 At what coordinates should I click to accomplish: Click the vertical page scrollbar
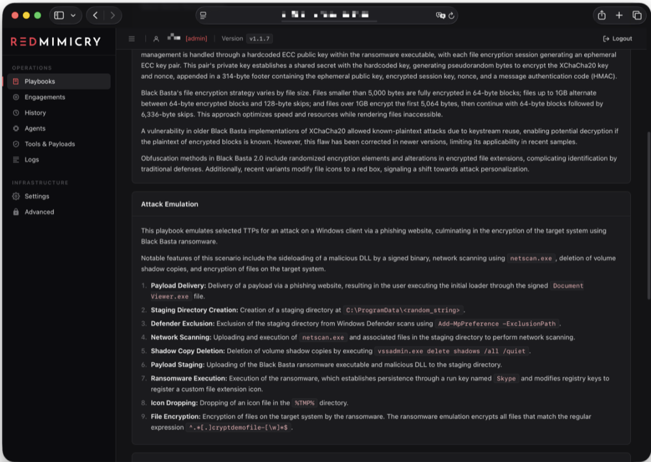pos(648,216)
